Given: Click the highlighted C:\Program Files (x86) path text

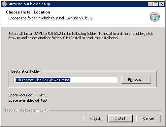Looking at the screenshot, I should click(43, 80).
